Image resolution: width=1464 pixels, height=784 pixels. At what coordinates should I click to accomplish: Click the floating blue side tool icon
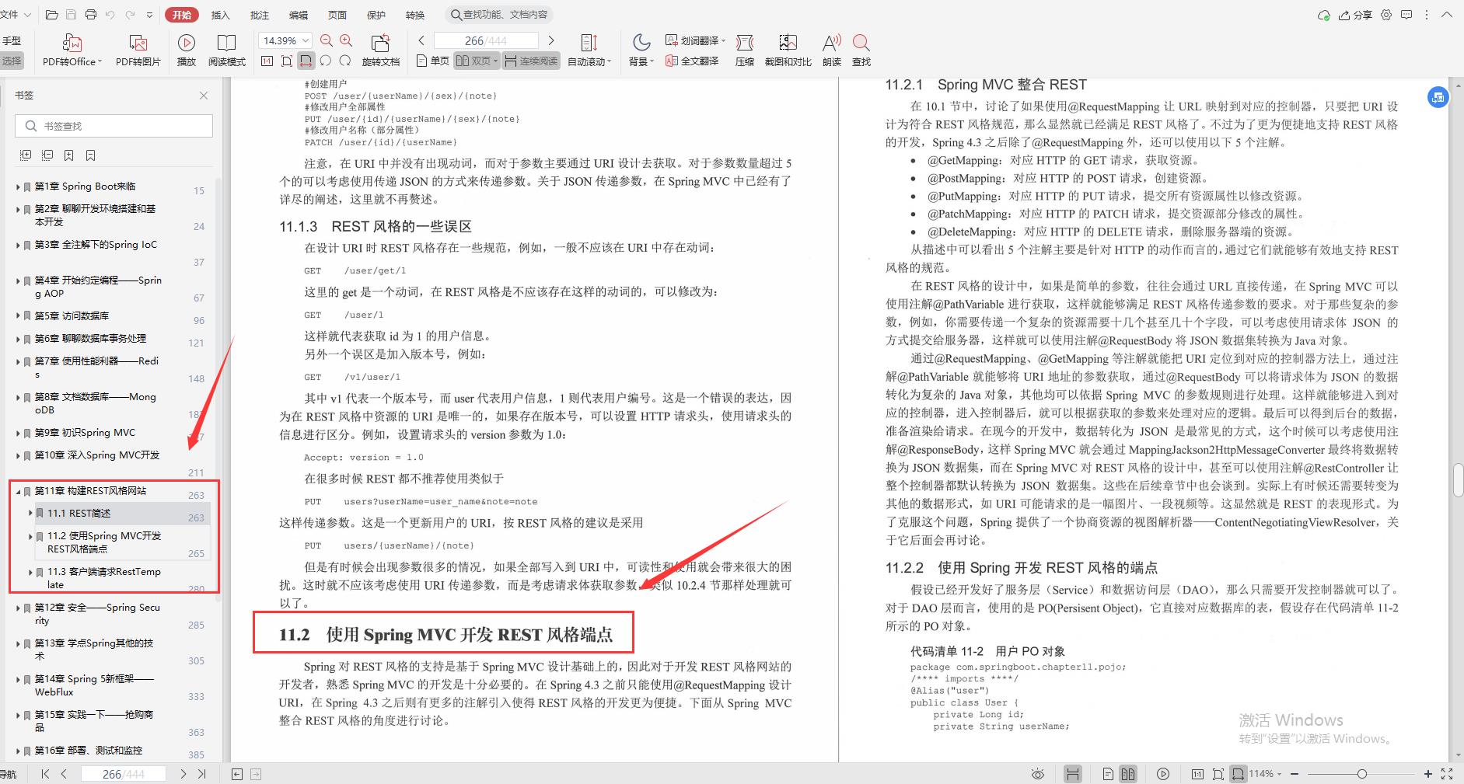(x=1438, y=97)
